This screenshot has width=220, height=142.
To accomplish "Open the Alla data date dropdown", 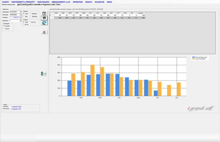I will (x=21, y=15).
